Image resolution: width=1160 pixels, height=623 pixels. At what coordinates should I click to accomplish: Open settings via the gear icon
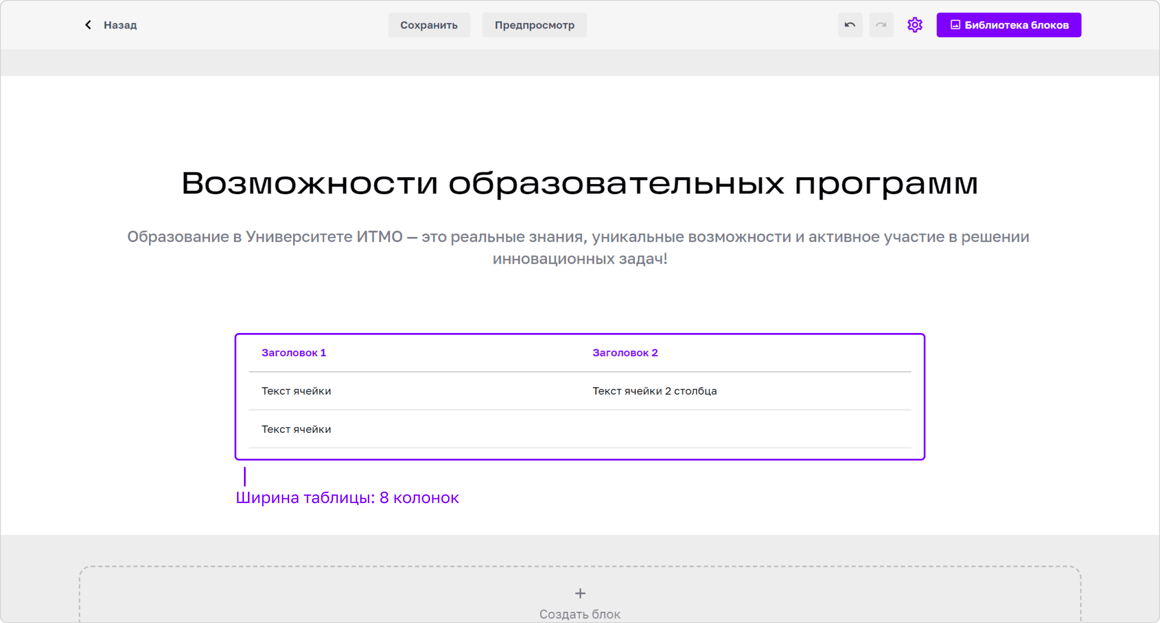coord(915,25)
